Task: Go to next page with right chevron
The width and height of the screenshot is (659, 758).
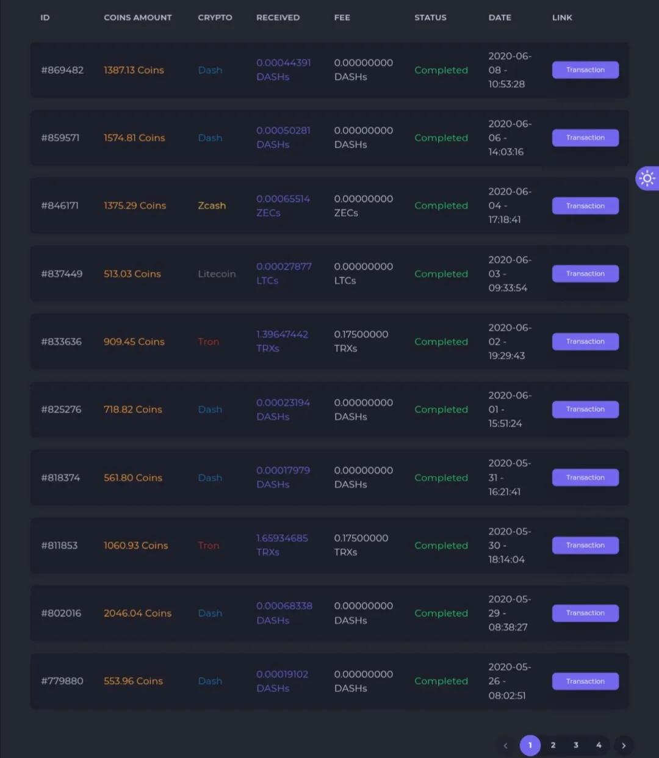Action: (x=623, y=745)
